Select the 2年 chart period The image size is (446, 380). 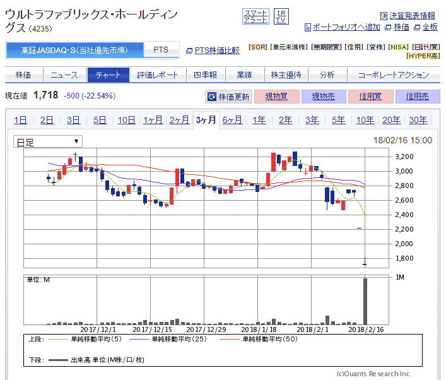286,120
